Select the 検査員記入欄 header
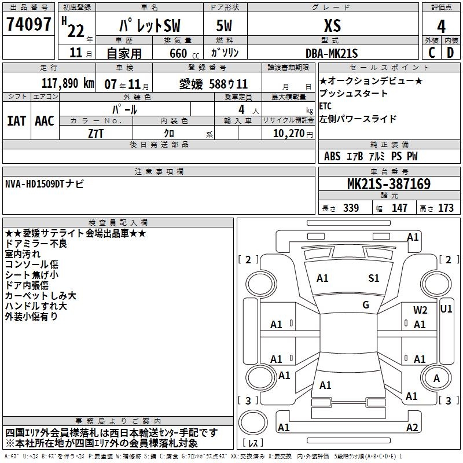The width and height of the screenshot is (463, 463). (118, 223)
